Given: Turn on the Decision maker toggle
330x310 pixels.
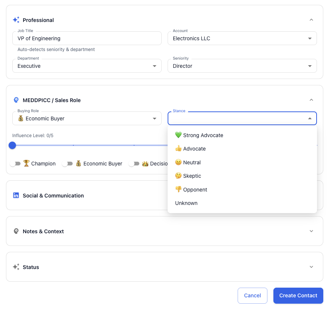Looking at the screenshot, I should 134,164.
